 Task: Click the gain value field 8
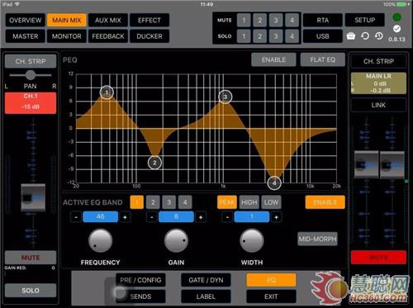pyautogui.click(x=176, y=217)
